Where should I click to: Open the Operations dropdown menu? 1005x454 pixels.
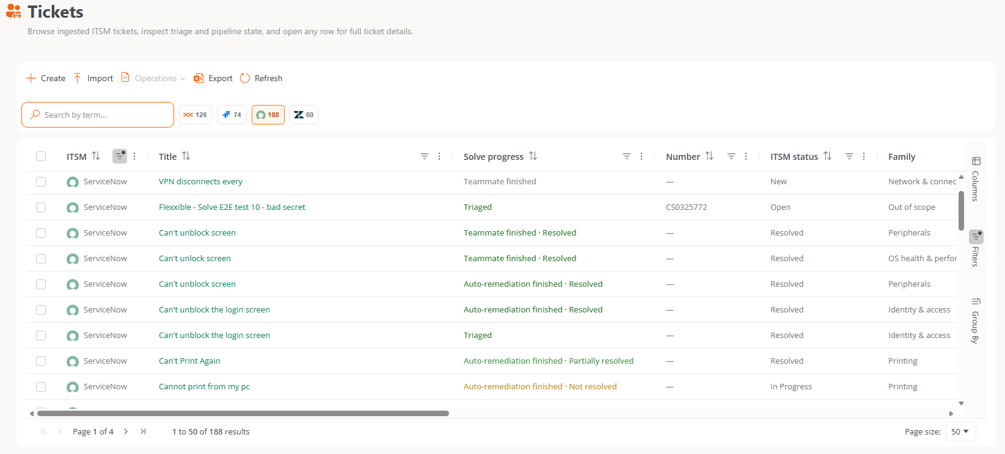coord(153,78)
